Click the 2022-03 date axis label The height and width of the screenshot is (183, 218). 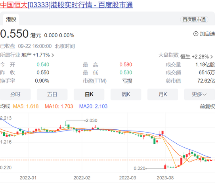(x=128, y=178)
